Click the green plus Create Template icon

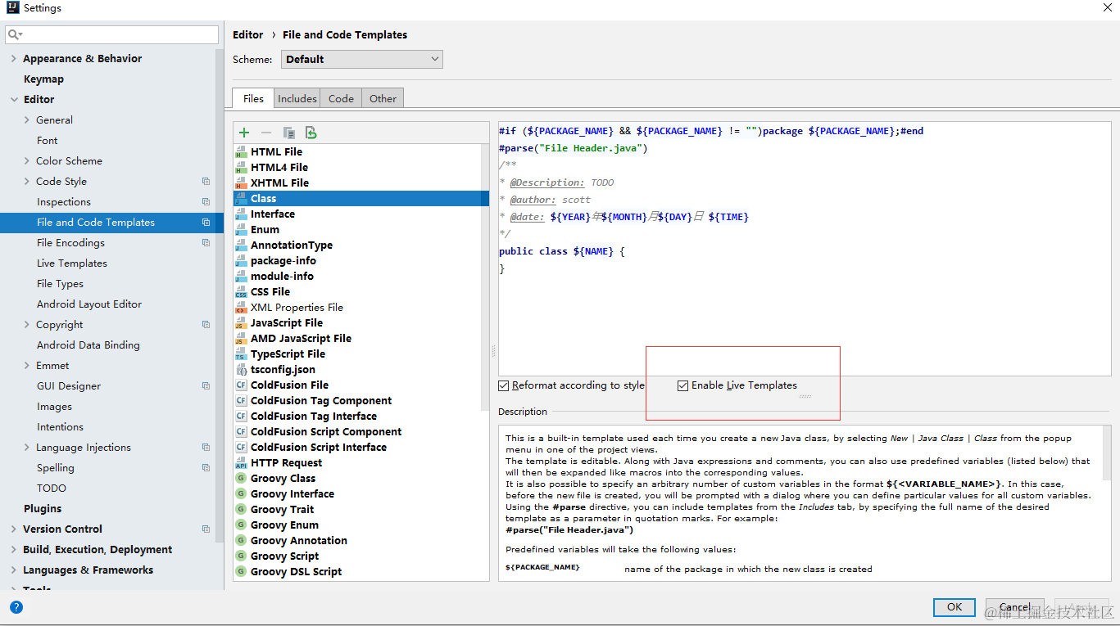pos(244,133)
